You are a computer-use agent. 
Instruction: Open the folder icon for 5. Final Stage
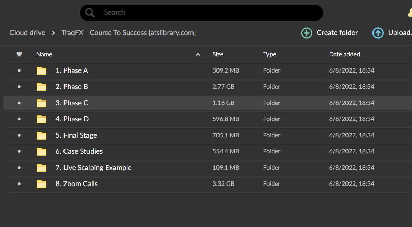[x=41, y=136]
